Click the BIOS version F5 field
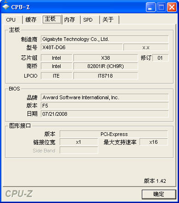 pyautogui.click(x=105, y=106)
